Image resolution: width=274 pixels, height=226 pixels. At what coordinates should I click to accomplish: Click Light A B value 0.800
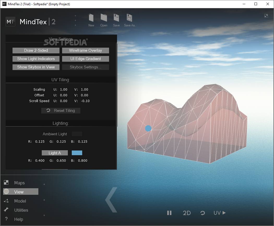pyautogui.click(x=82, y=161)
